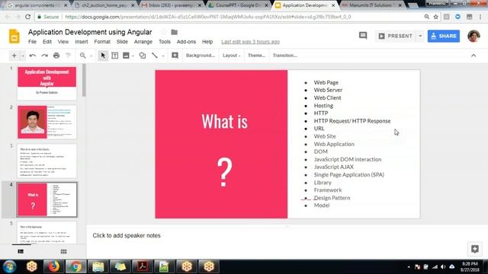Open the Format menu
488x274 pixels.
pyautogui.click(x=102, y=42)
